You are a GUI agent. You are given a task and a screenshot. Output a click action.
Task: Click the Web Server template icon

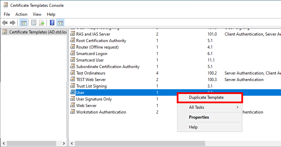click(72, 105)
